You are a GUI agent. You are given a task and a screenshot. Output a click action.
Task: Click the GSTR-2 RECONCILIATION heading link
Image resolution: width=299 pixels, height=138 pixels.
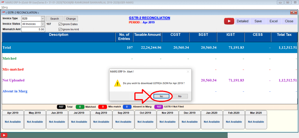(149, 18)
